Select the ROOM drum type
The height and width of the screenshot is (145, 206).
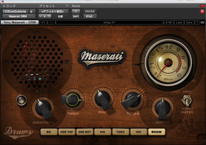[x=156, y=132]
